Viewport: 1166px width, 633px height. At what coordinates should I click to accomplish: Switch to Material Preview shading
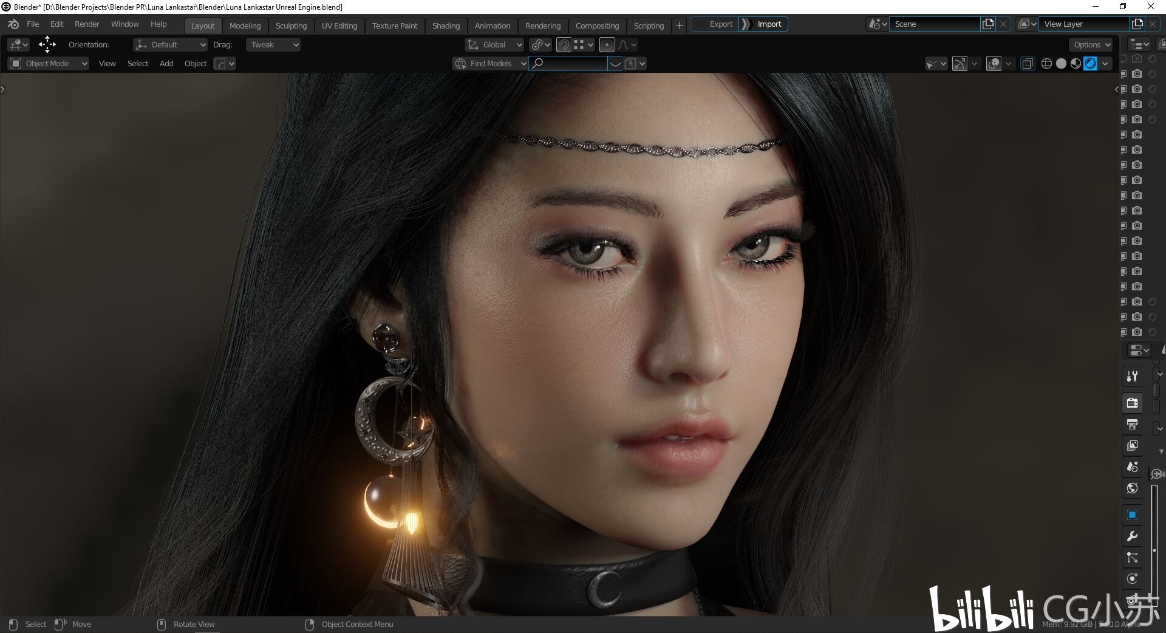tap(1076, 63)
